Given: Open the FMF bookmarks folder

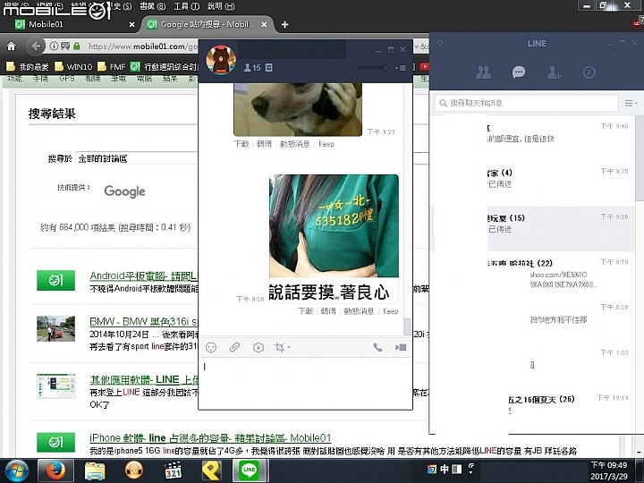Looking at the screenshot, I should (x=111, y=66).
